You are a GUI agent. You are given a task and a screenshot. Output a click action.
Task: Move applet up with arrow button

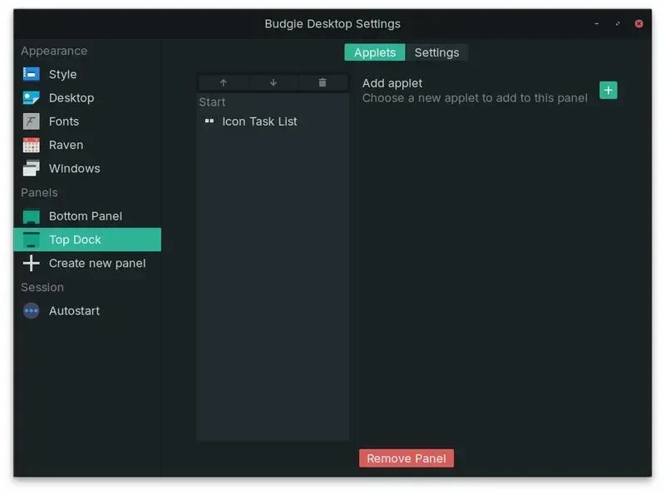pos(224,82)
